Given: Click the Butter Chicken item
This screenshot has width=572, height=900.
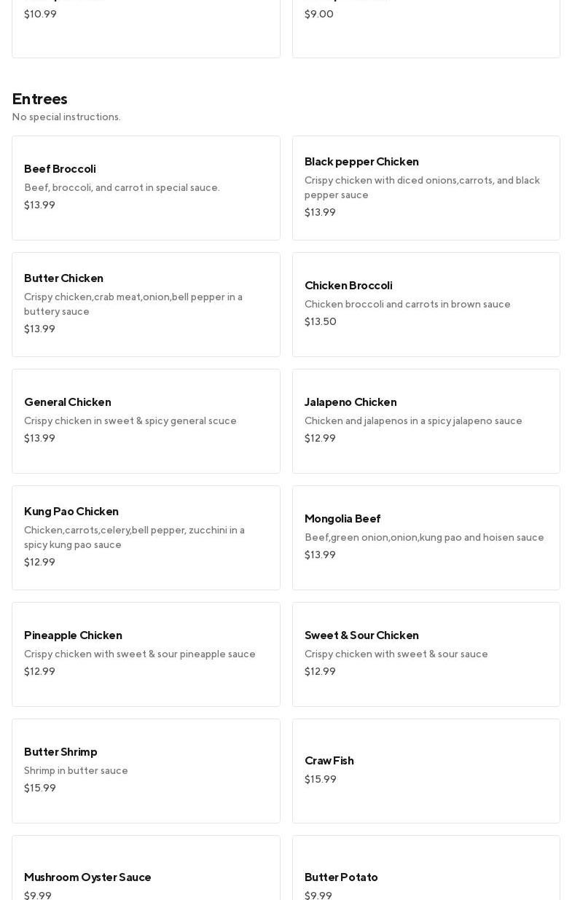Looking at the screenshot, I should tap(146, 304).
